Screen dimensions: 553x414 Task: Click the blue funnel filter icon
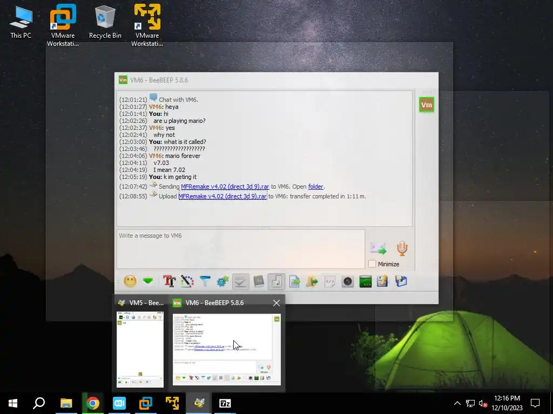click(205, 281)
